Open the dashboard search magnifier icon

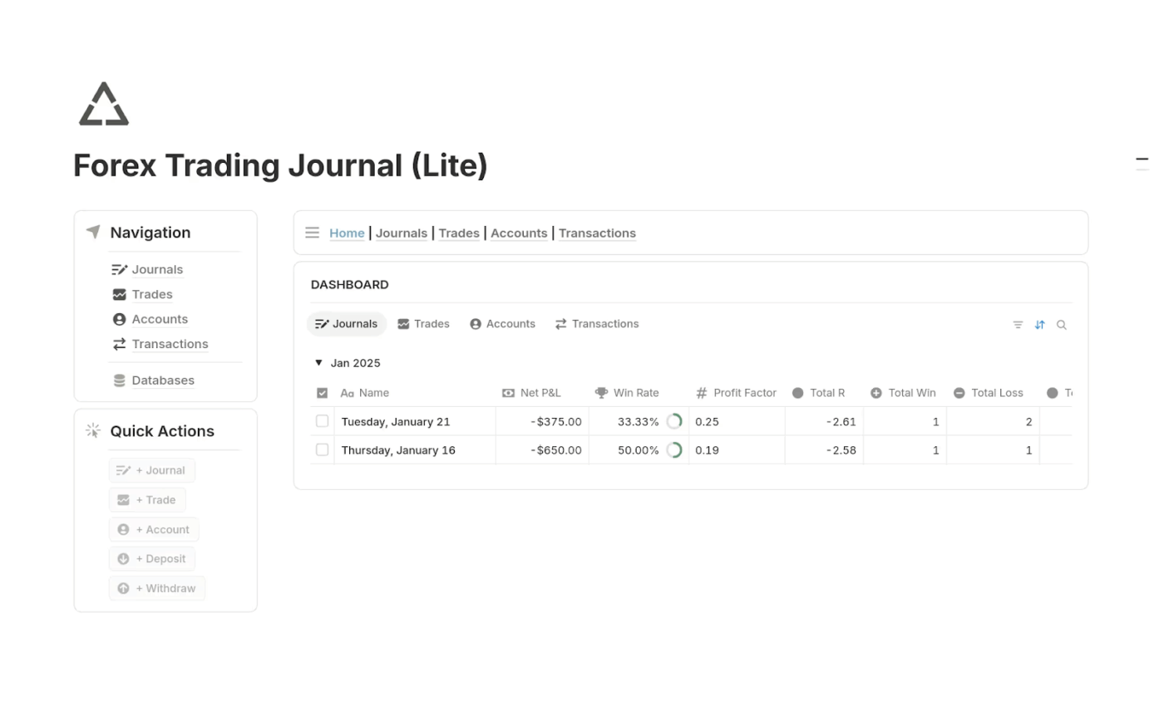(x=1062, y=325)
